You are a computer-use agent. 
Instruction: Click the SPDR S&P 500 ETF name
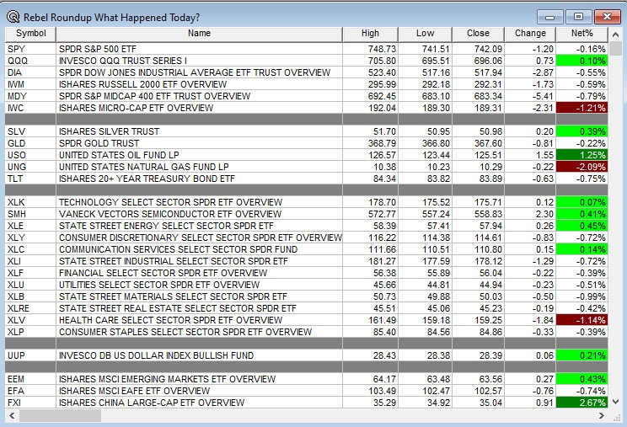pos(98,49)
